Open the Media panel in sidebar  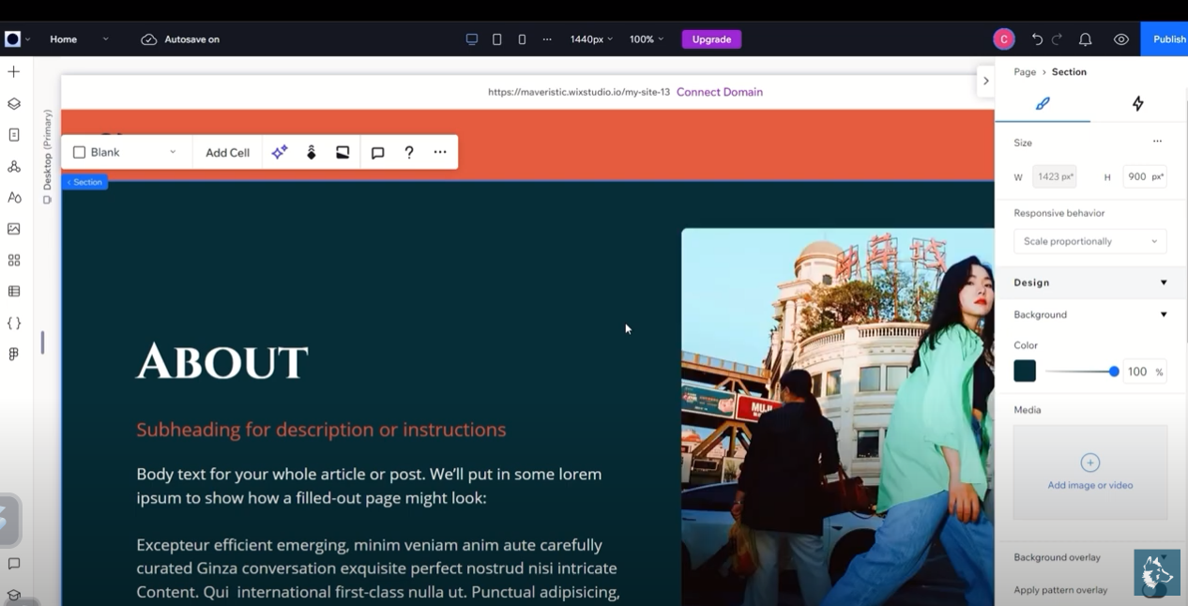(14, 229)
